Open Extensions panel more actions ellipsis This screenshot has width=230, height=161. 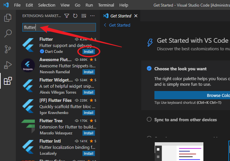coord(92,16)
